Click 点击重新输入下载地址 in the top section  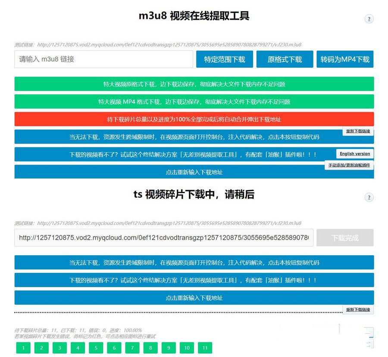[194, 172]
